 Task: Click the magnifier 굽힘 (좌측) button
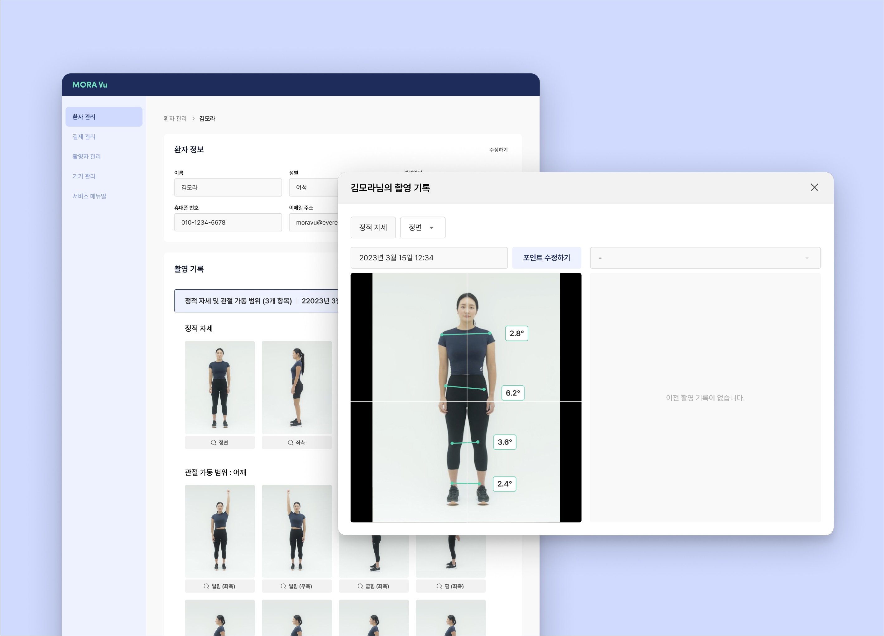[x=374, y=586]
